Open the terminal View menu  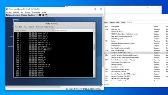(25, 27)
